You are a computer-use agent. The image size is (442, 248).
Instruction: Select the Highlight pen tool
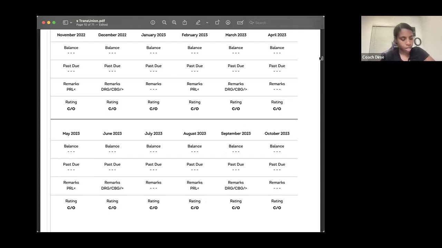click(x=198, y=22)
